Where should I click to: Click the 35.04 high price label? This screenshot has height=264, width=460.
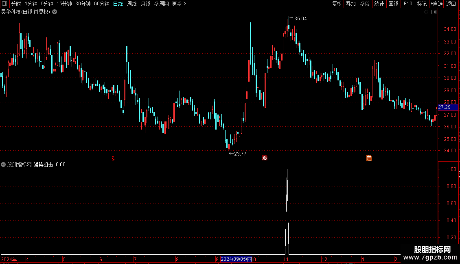[x=300, y=19]
